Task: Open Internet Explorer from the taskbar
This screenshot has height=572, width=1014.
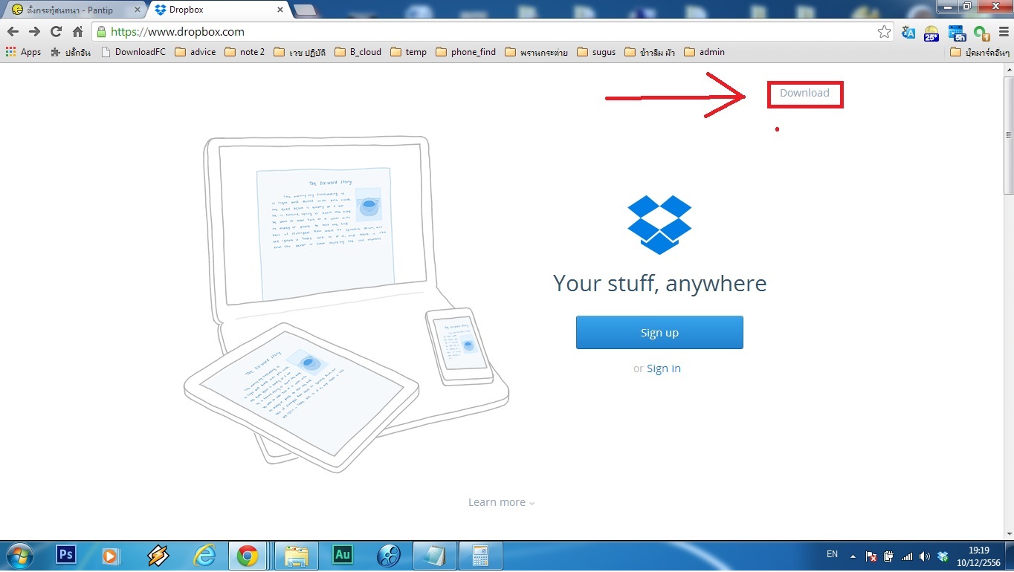Action: pos(204,555)
